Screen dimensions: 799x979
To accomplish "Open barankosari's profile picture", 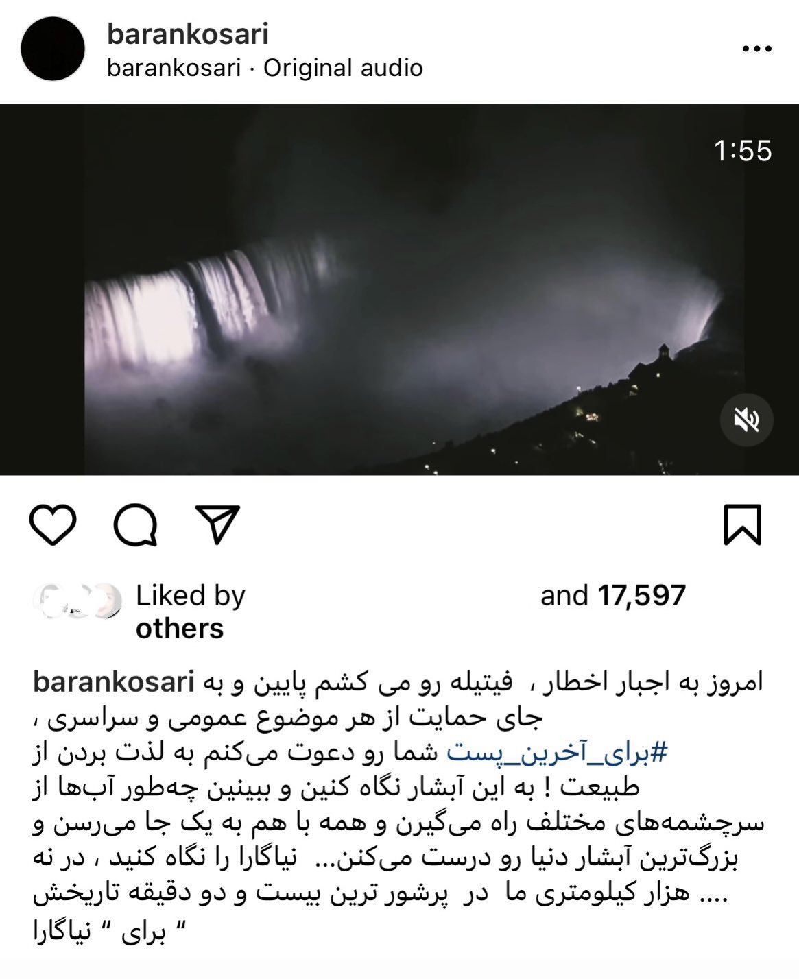I will [53, 49].
